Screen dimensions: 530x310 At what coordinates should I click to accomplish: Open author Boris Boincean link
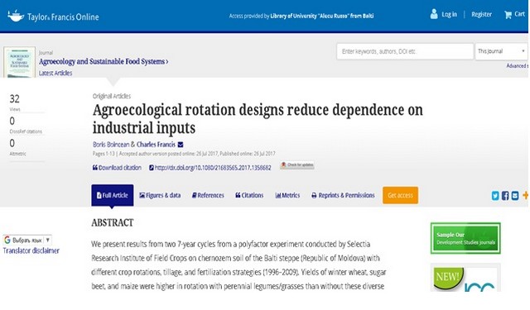111,145
